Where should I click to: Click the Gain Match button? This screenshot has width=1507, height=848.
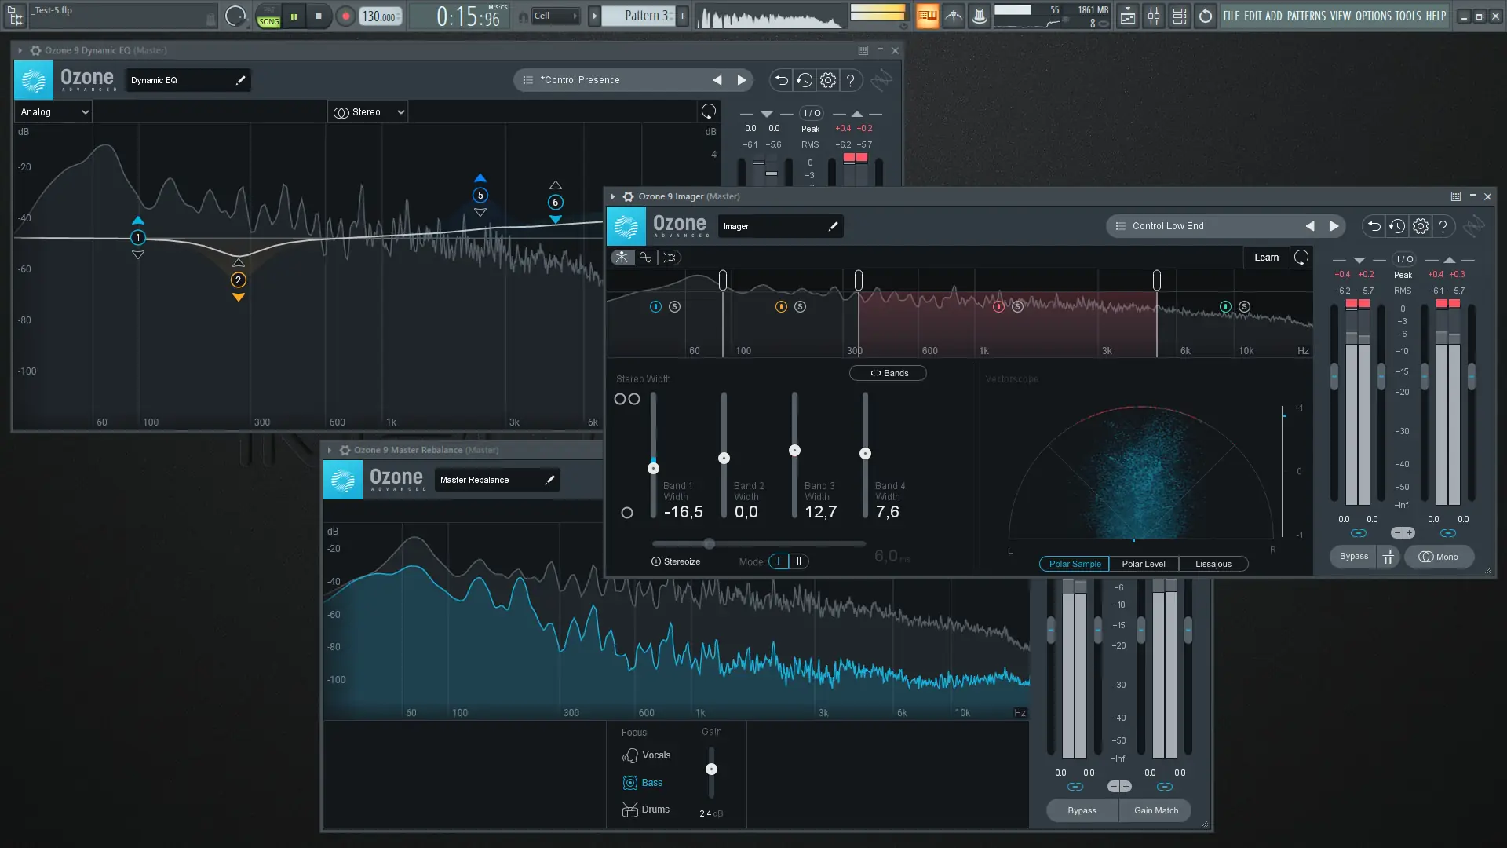pos(1155,810)
